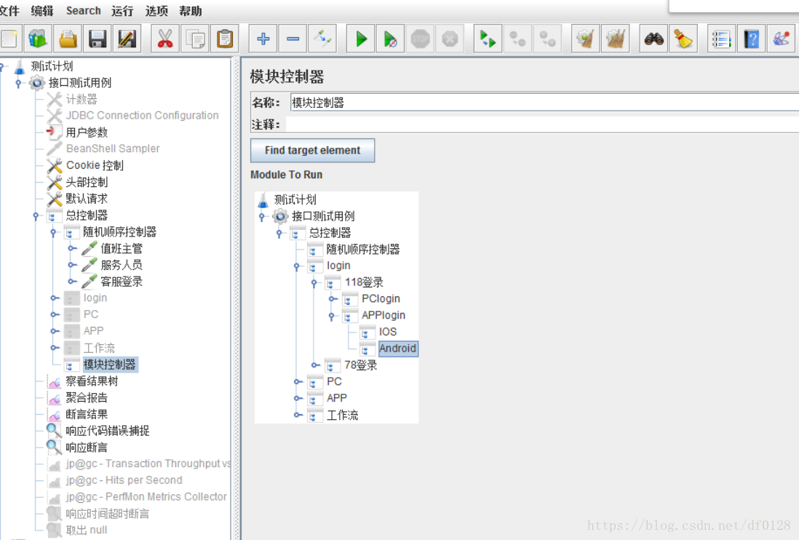
Task: Click the Toggle enable/disable icon
Action: point(322,39)
